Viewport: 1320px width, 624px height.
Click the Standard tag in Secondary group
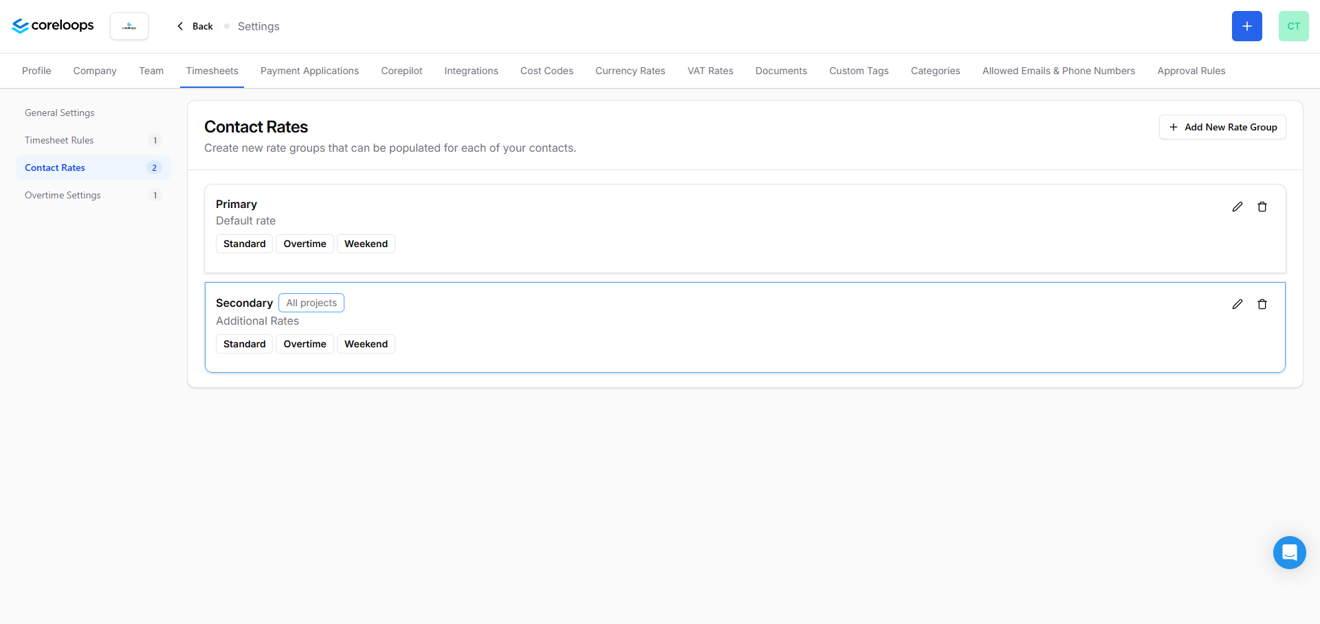pyautogui.click(x=244, y=344)
